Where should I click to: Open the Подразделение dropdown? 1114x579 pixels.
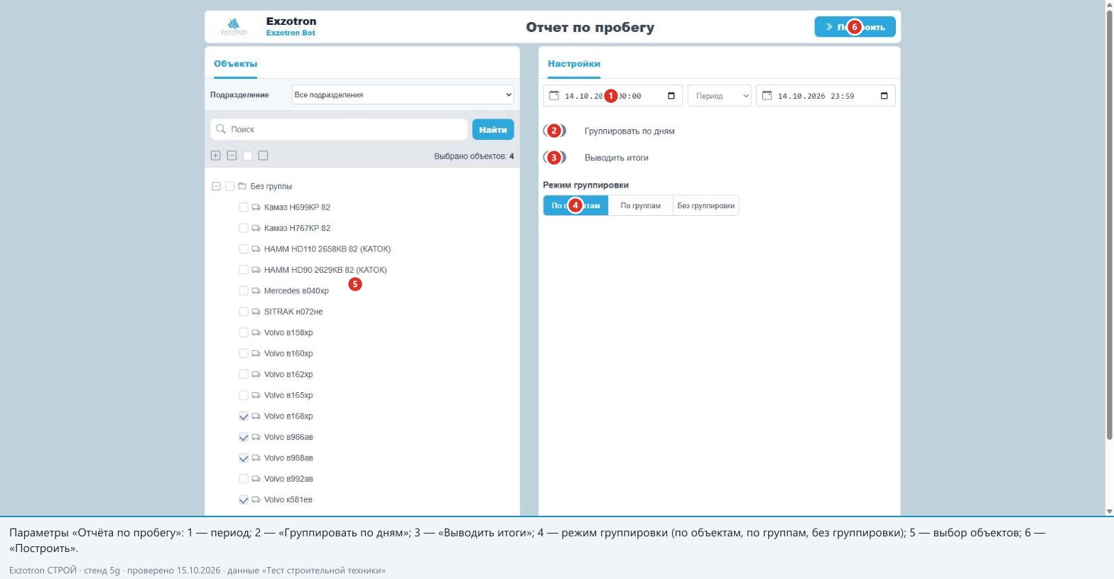(403, 94)
